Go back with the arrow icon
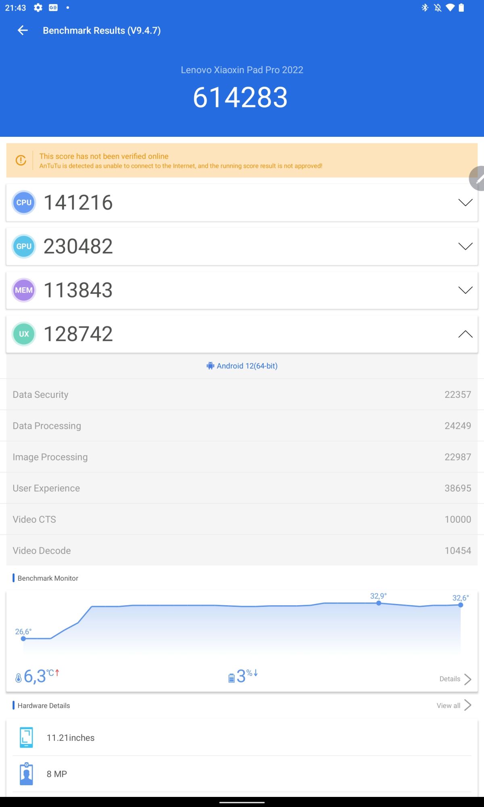Screen dimensions: 484x807 (23, 30)
